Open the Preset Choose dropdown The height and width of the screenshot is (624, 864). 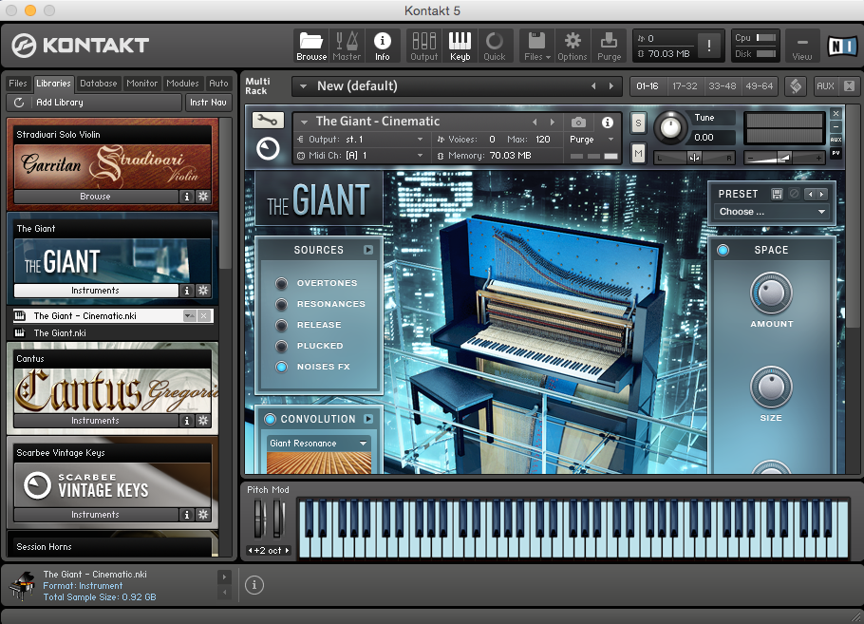coord(771,212)
